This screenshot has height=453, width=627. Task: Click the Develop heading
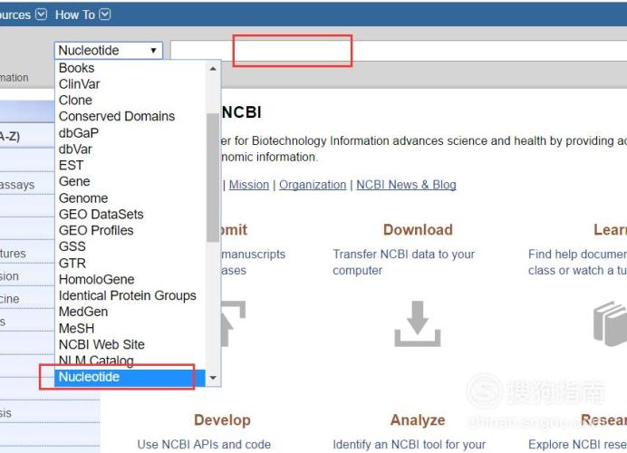[222, 420]
